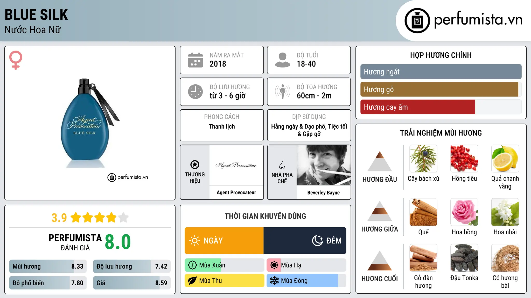This screenshot has width=531, height=298.
Task: Click the Beverley Bayne perfumer name
Action: (323, 192)
